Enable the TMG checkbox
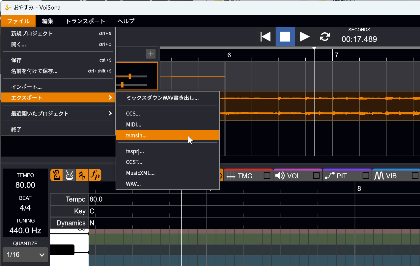The image size is (420, 266). (267, 176)
